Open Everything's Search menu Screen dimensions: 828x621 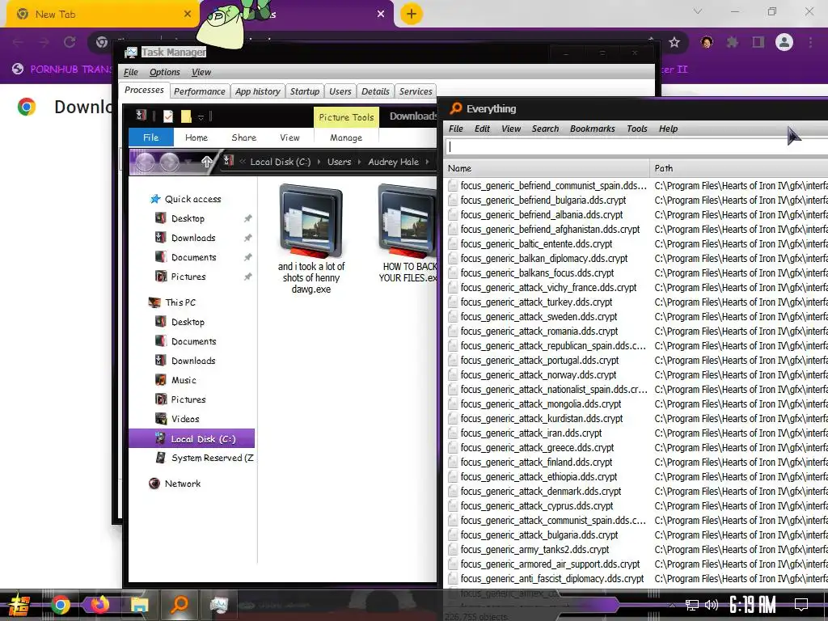(x=545, y=129)
